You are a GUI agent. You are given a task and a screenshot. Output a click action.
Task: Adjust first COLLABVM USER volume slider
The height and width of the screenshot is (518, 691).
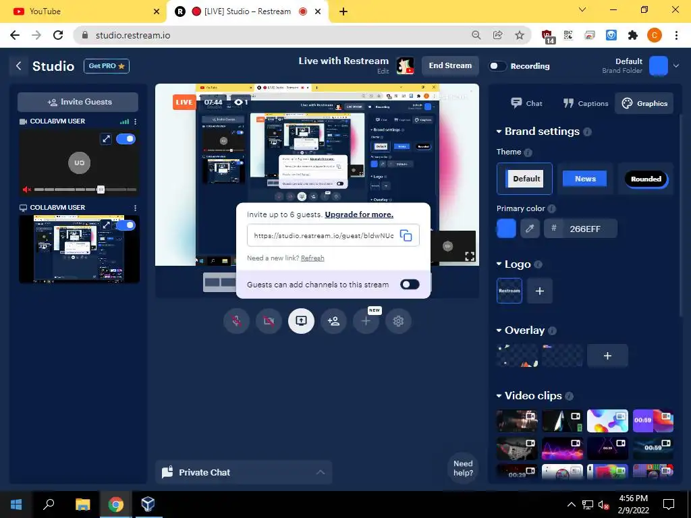[x=101, y=190]
